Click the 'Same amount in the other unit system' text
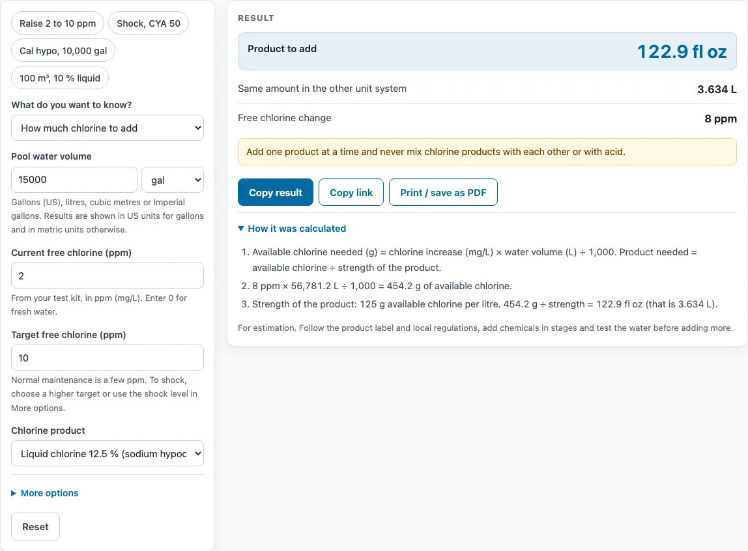Screen dimensions: 748x551 pos(322,88)
